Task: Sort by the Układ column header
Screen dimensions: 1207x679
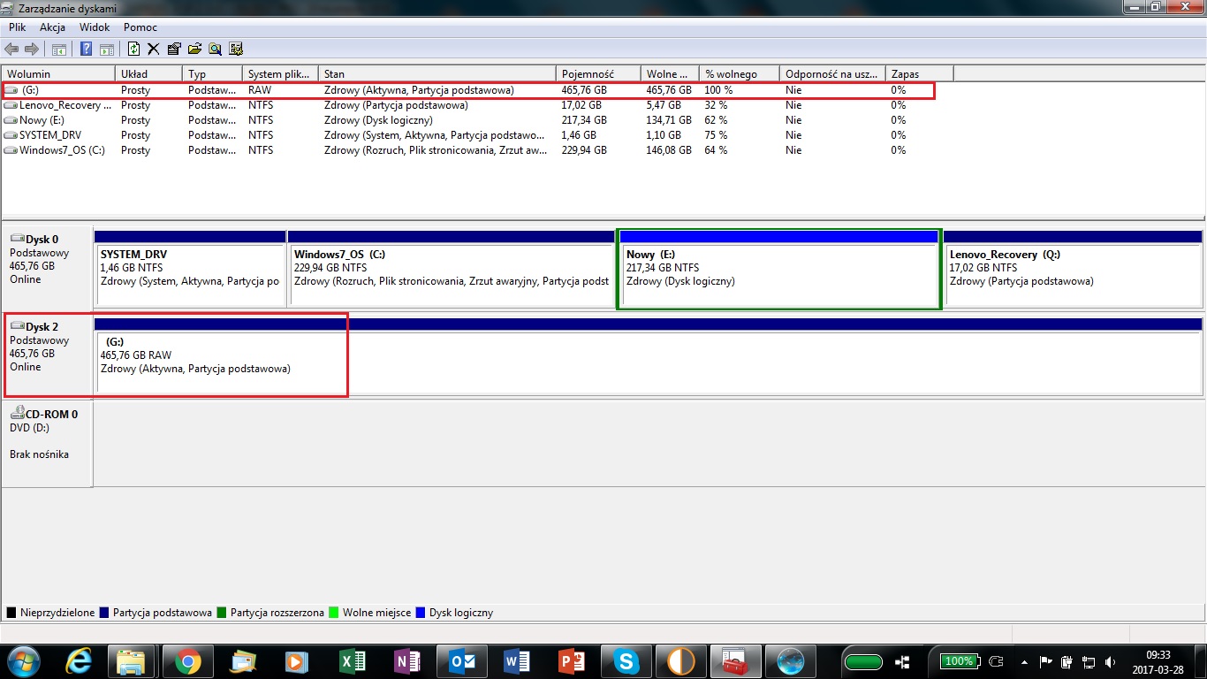Action: (x=148, y=74)
